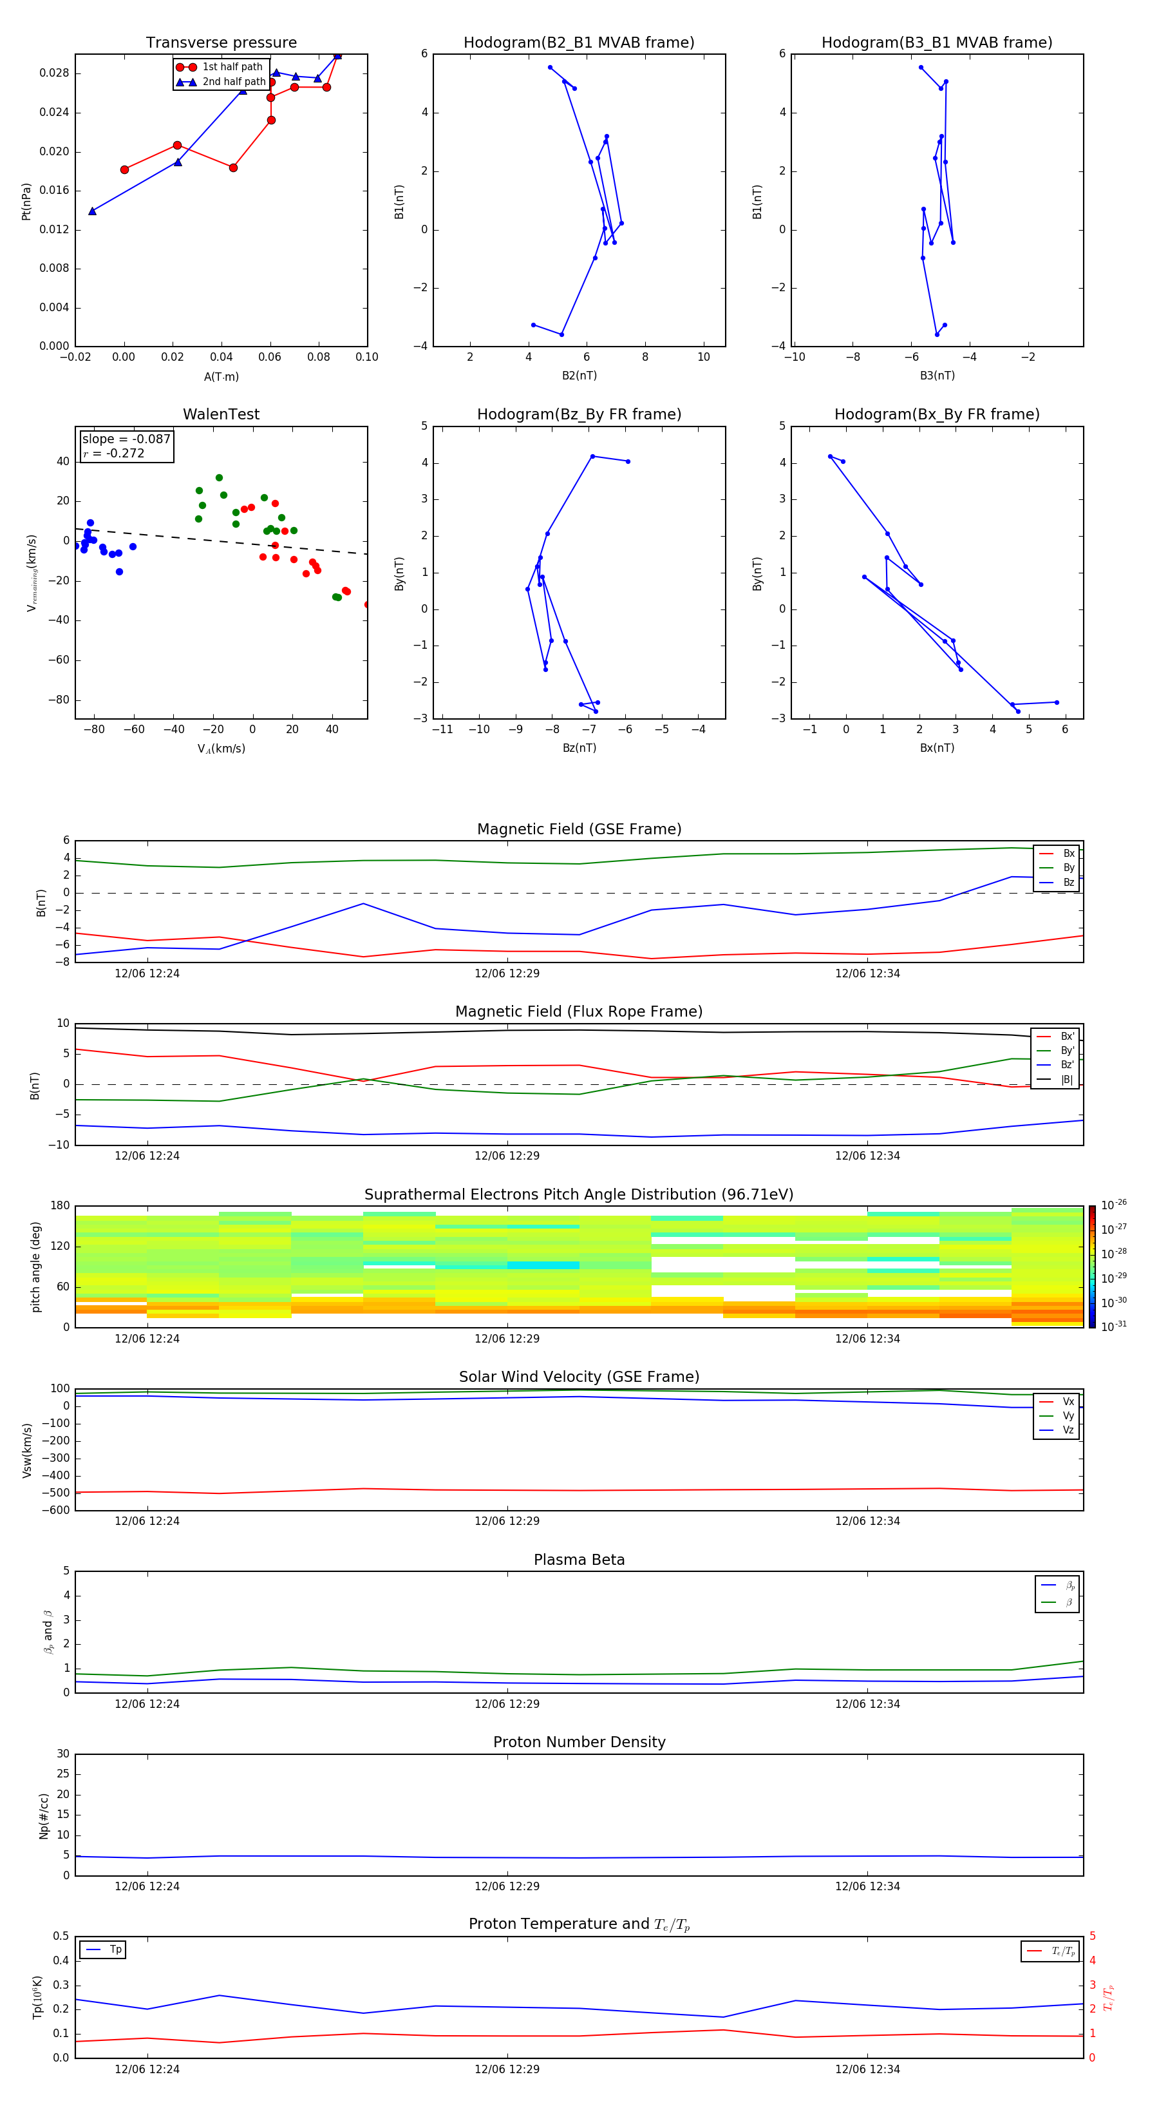Click "12/06 12:29" tick under Plasma Beta plot
The image size is (1159, 2126).
coord(507,1704)
